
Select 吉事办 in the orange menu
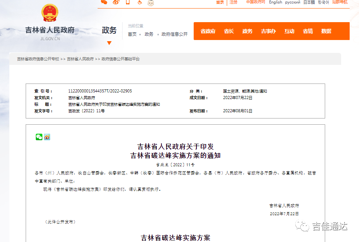268,31
